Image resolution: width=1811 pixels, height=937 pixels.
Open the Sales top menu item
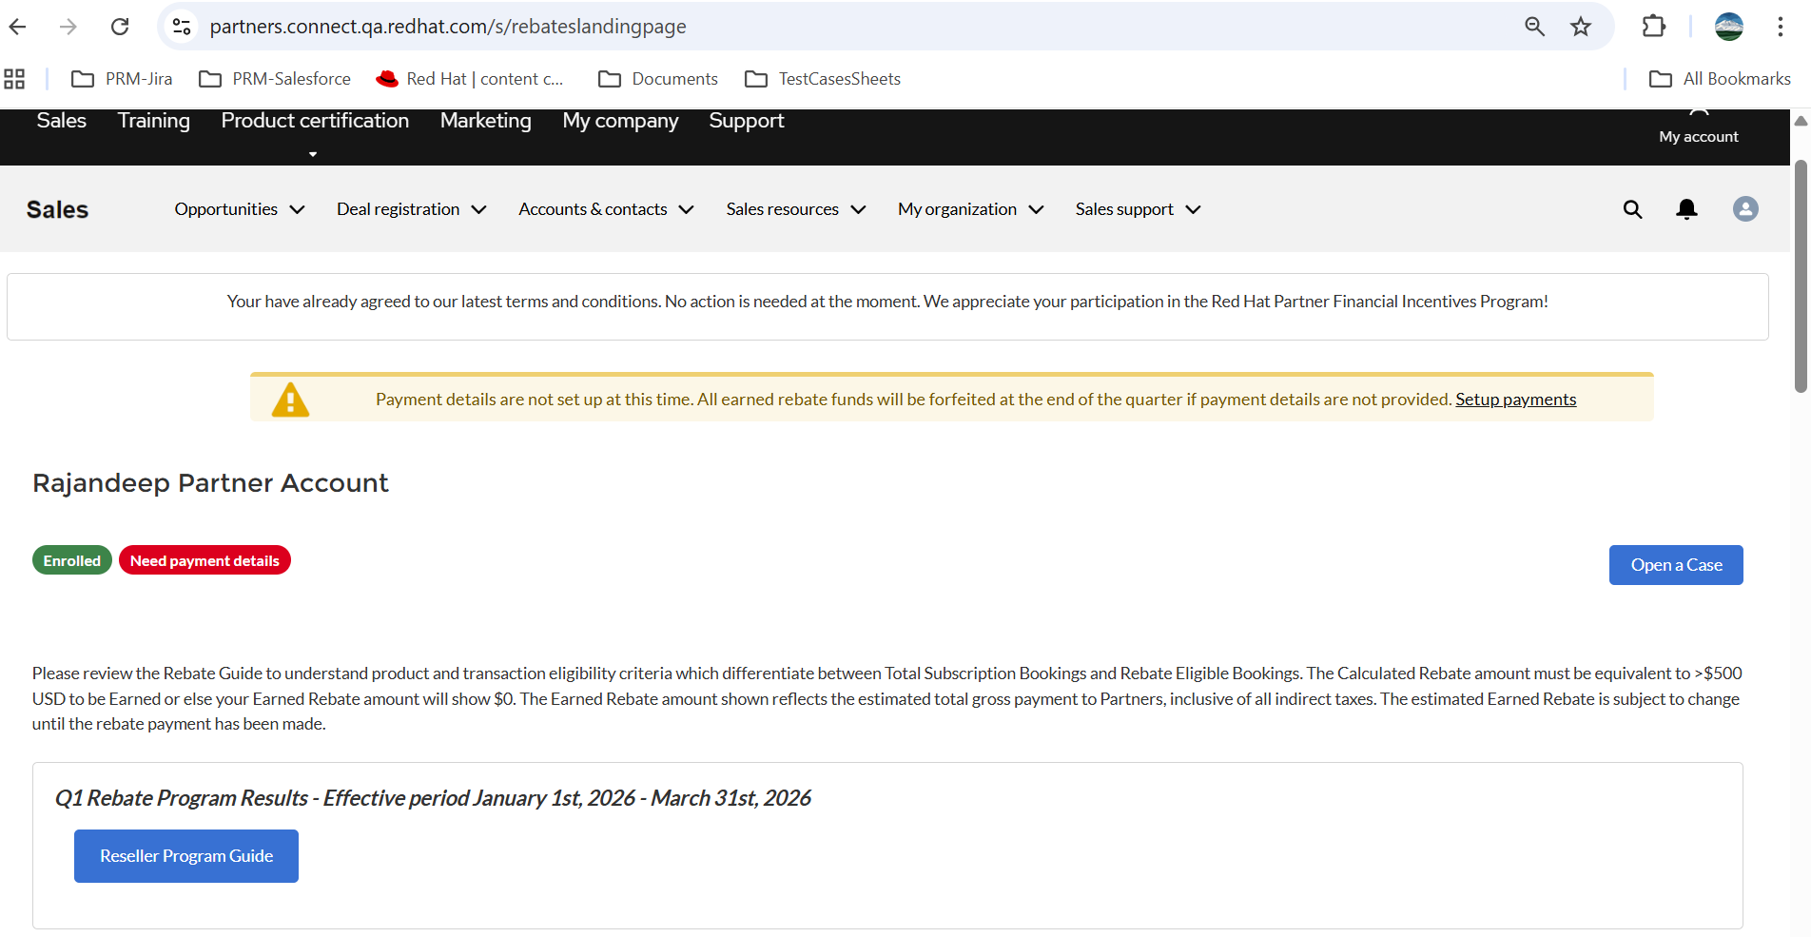coord(62,121)
